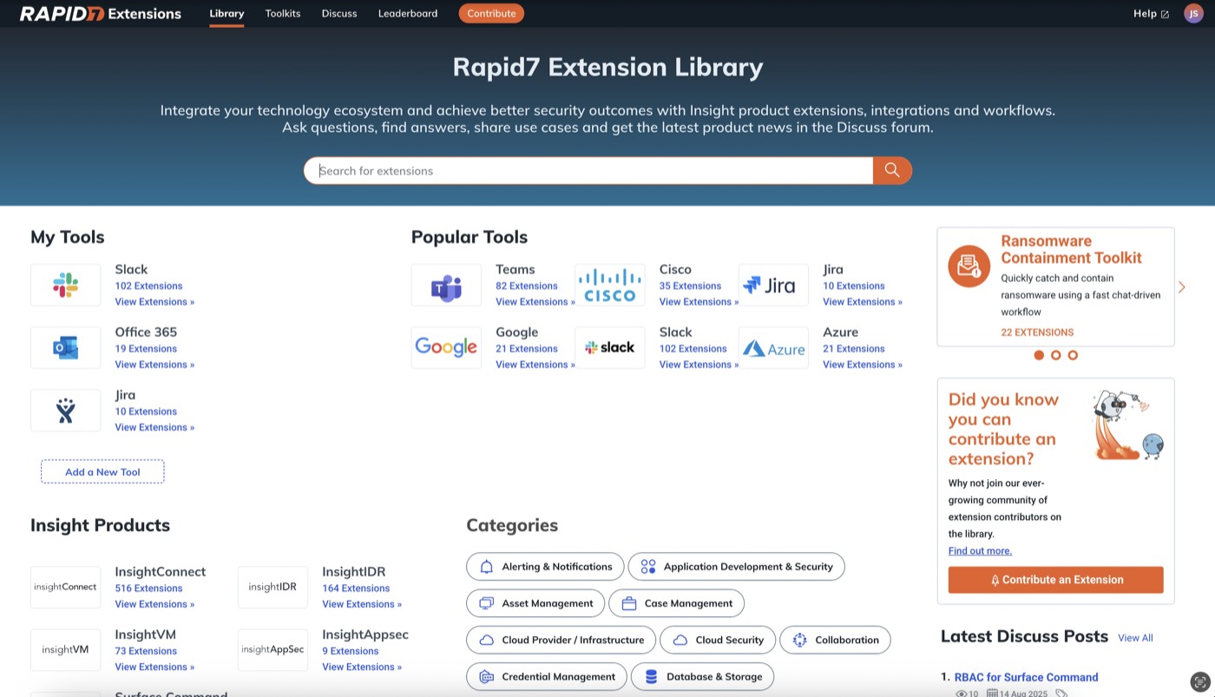1215x697 pixels.
Task: Focus the Search for extensions field
Action: pos(588,170)
